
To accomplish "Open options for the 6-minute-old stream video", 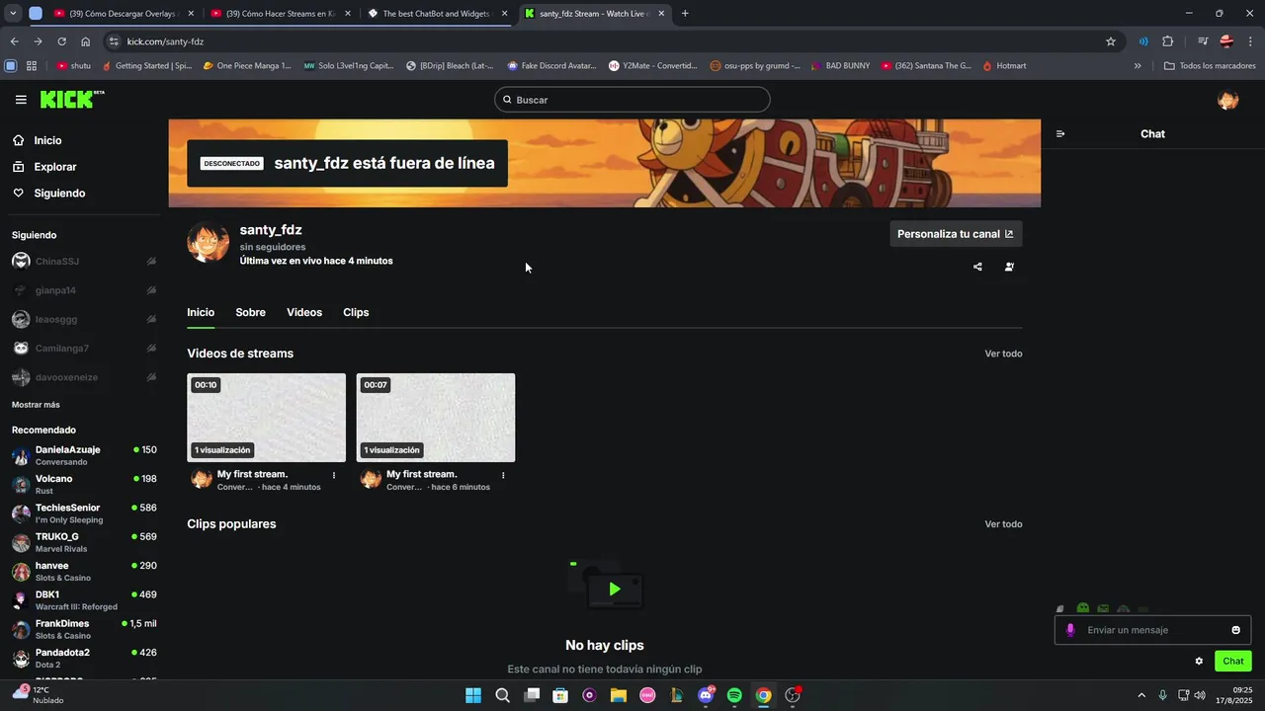I will 503,475.
